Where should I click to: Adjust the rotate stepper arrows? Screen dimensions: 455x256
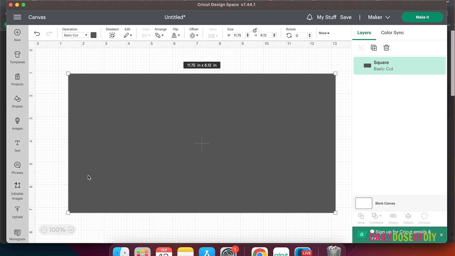pos(310,35)
